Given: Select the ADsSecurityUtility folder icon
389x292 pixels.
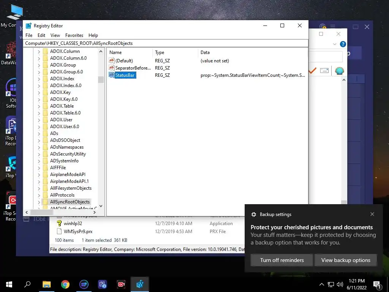Looking at the screenshot, I should coord(45,154).
